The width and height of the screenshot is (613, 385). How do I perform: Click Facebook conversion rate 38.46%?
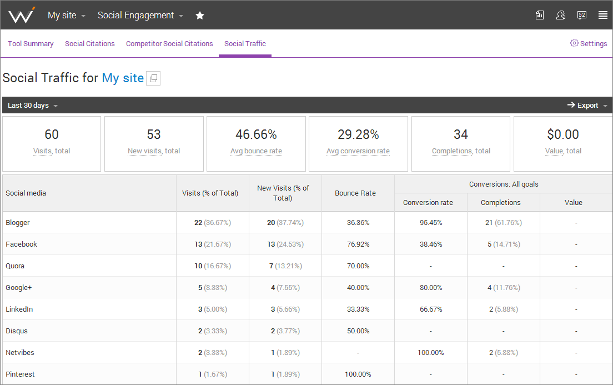(x=431, y=244)
